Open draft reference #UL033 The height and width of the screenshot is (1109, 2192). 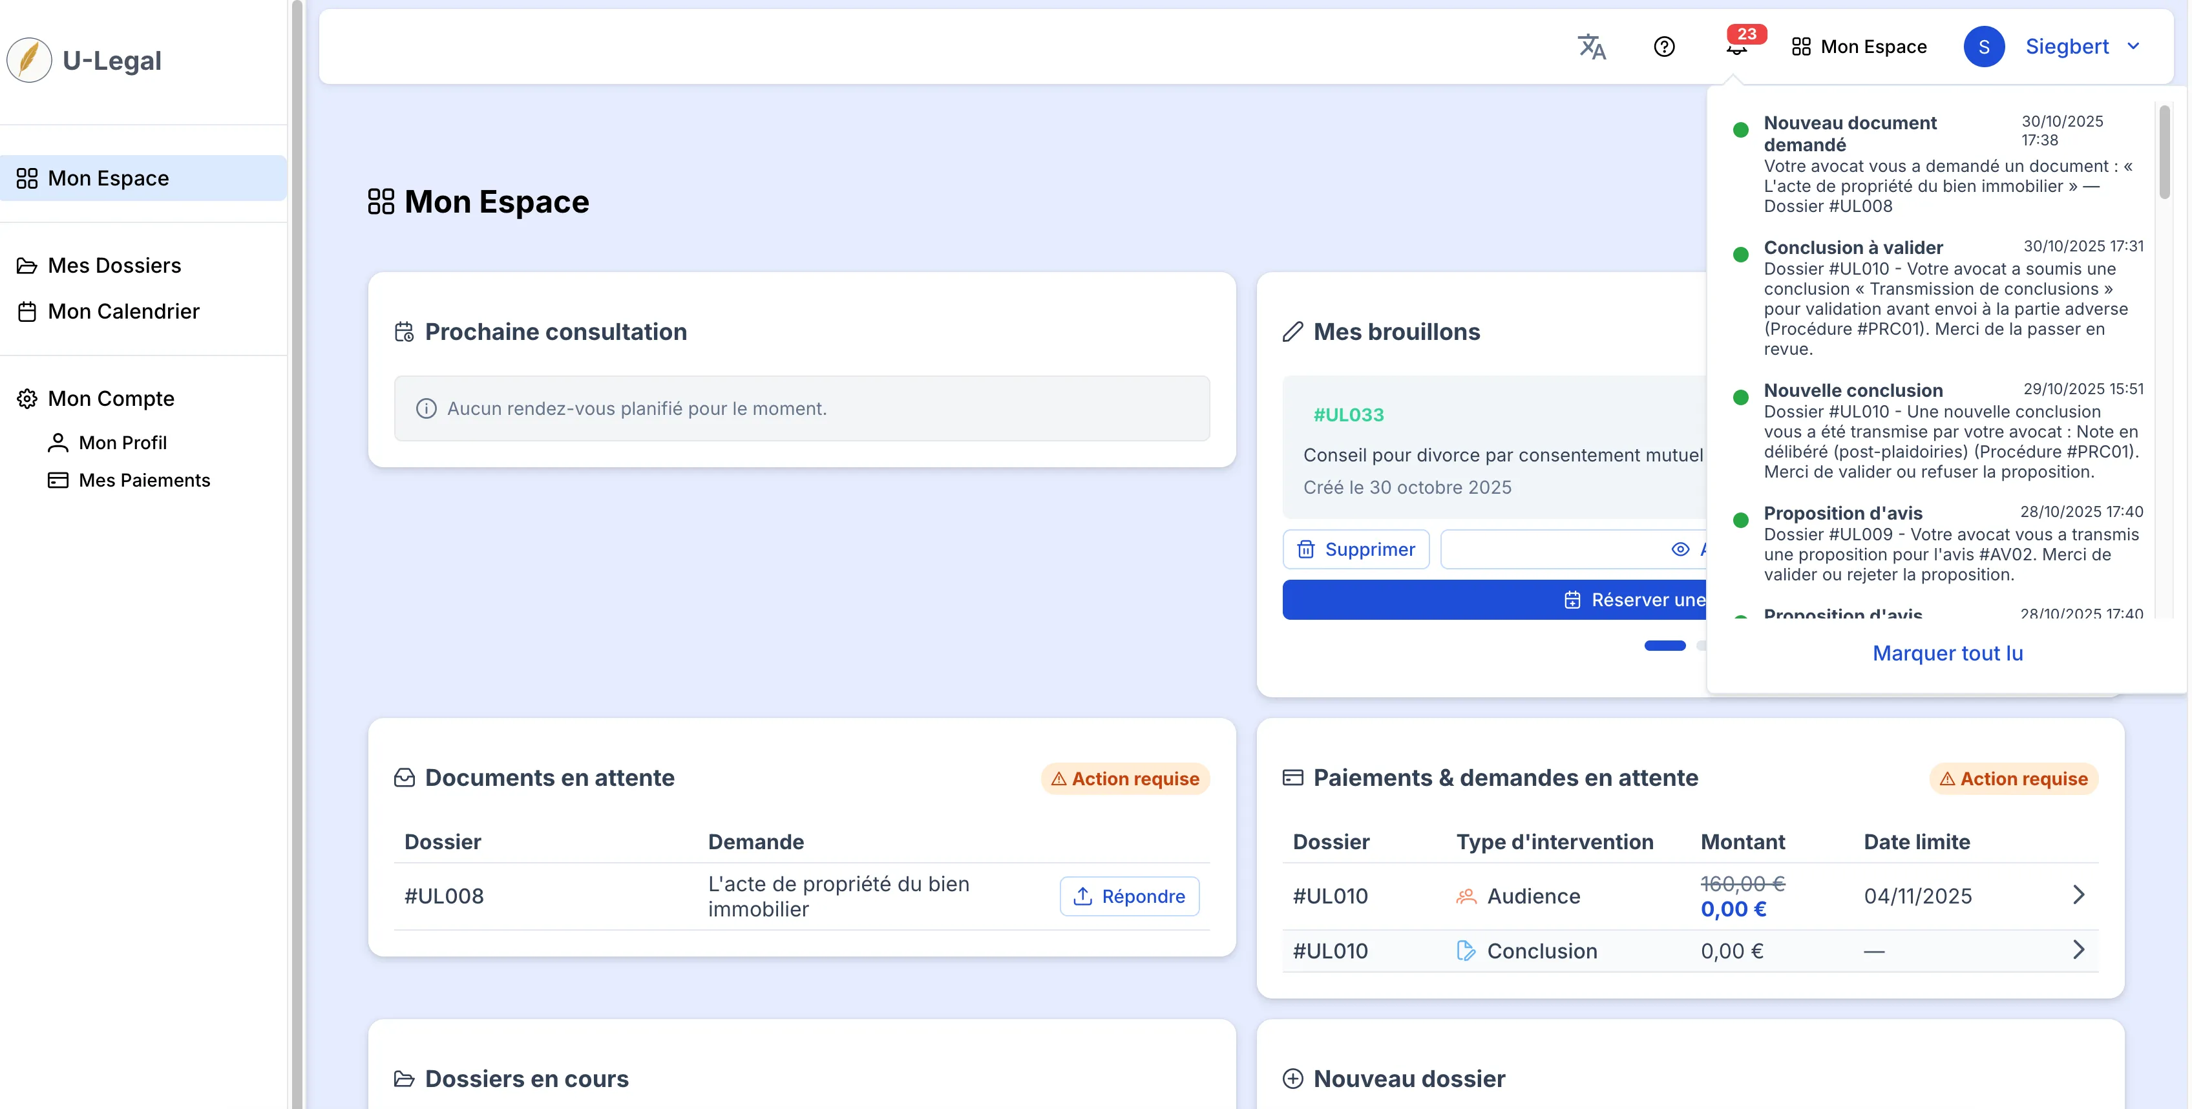1349,414
